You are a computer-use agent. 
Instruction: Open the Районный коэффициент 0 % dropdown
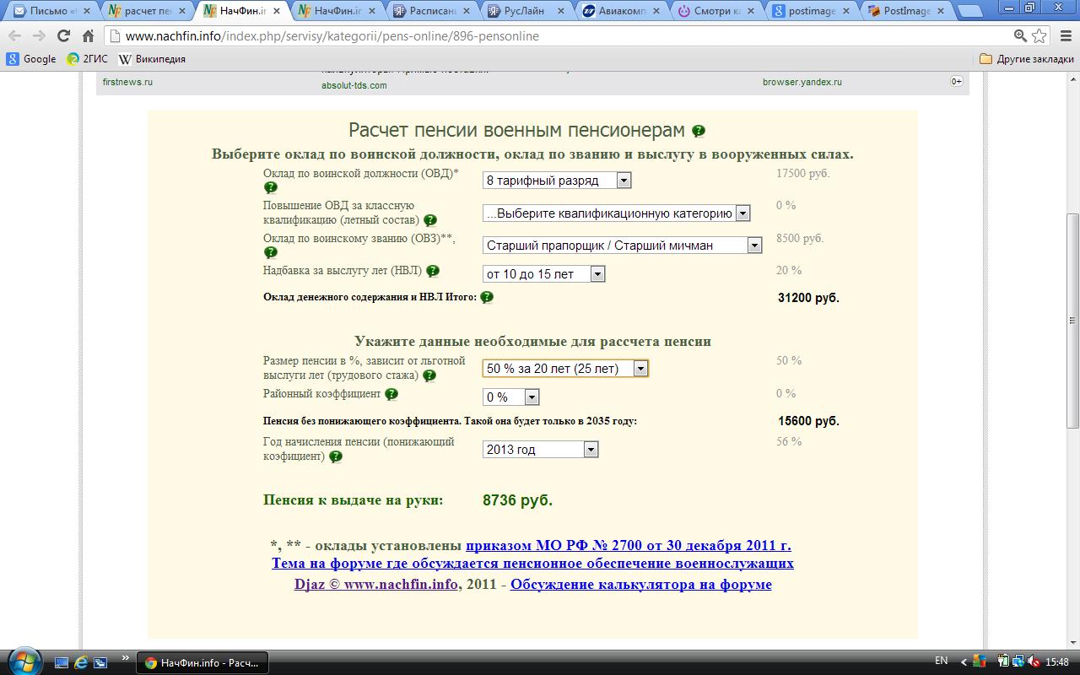pos(510,397)
